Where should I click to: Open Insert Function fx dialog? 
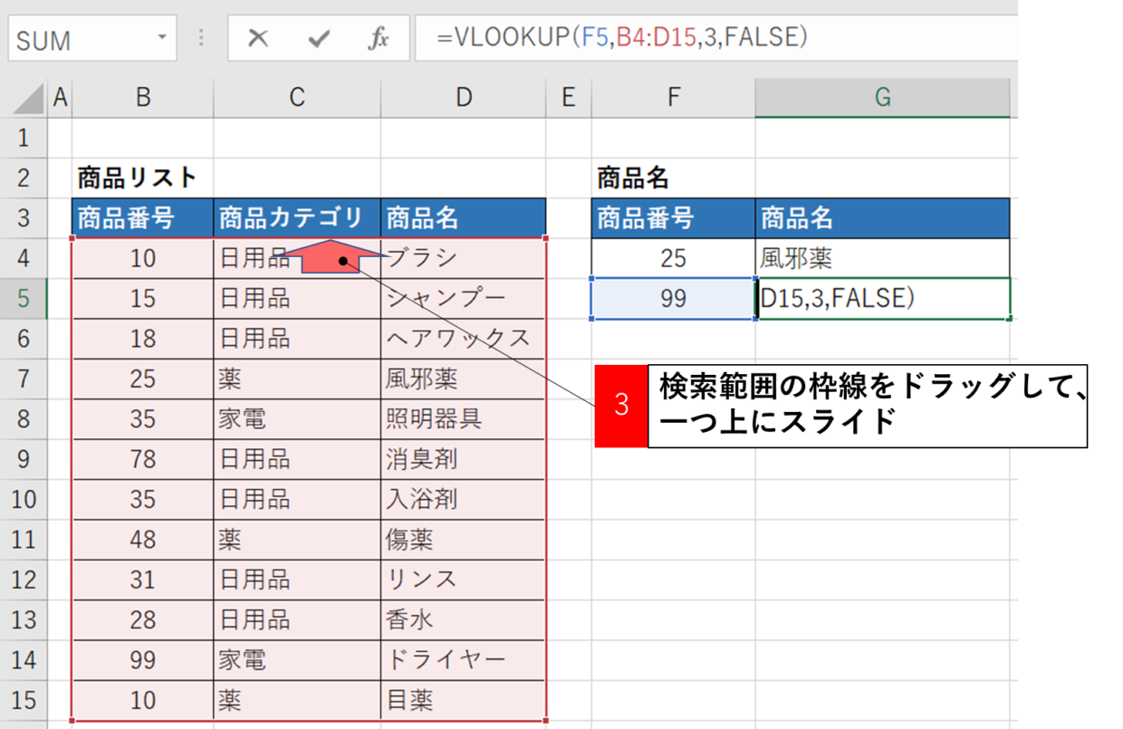379,39
